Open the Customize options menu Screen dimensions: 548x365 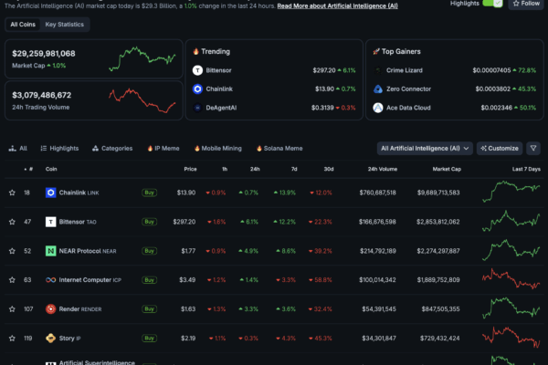(499, 148)
